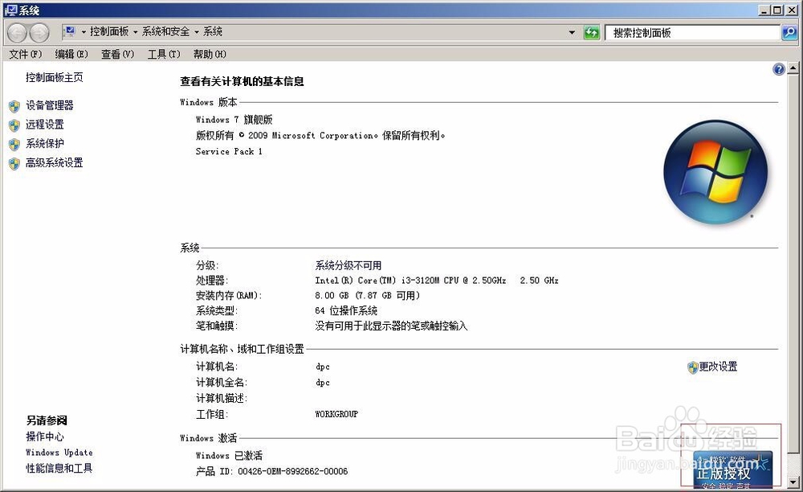The width and height of the screenshot is (803, 492).
Task: Open the address bar history dropdown arrow
Action: pos(572,33)
